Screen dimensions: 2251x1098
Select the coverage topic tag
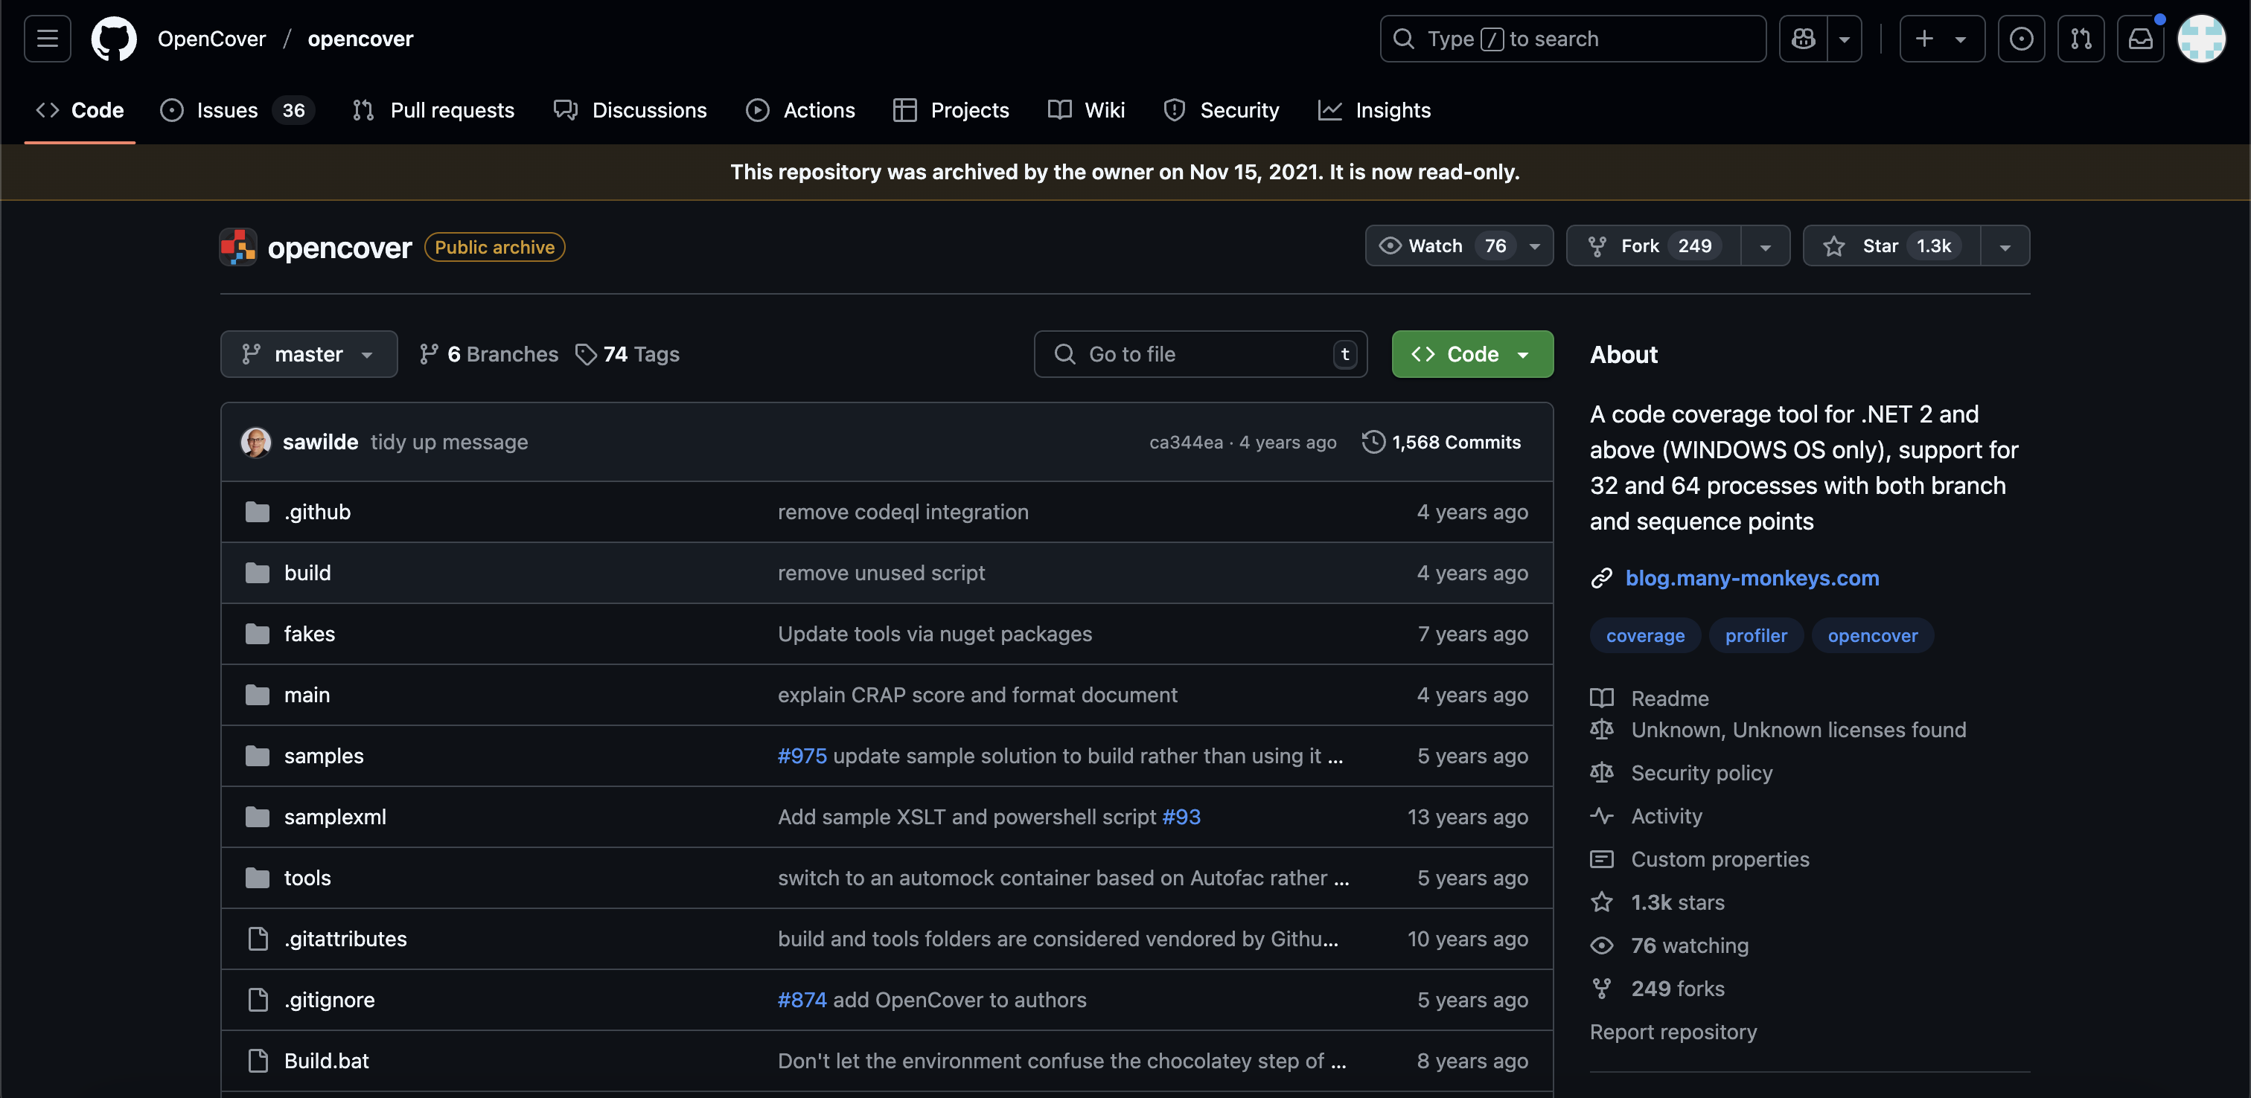point(1644,636)
